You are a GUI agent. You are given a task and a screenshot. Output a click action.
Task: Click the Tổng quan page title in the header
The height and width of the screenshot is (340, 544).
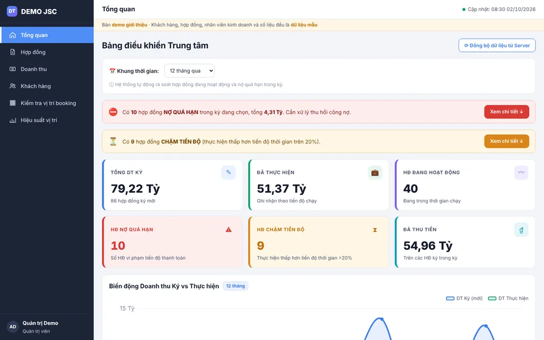(x=118, y=10)
